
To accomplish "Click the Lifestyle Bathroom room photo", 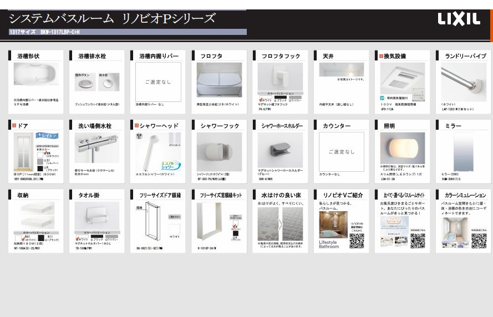I will tap(333, 224).
